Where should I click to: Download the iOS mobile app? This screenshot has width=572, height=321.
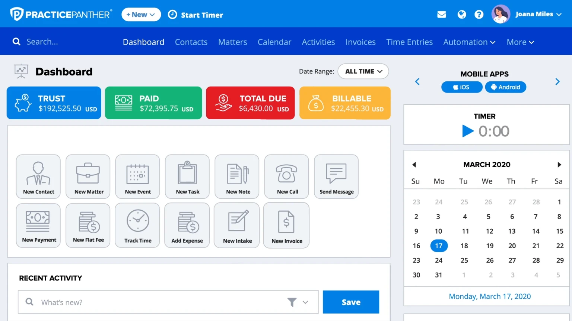(x=462, y=87)
